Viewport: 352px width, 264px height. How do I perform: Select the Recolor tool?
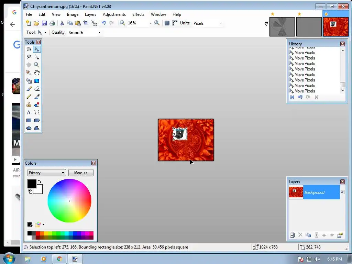[37, 104]
